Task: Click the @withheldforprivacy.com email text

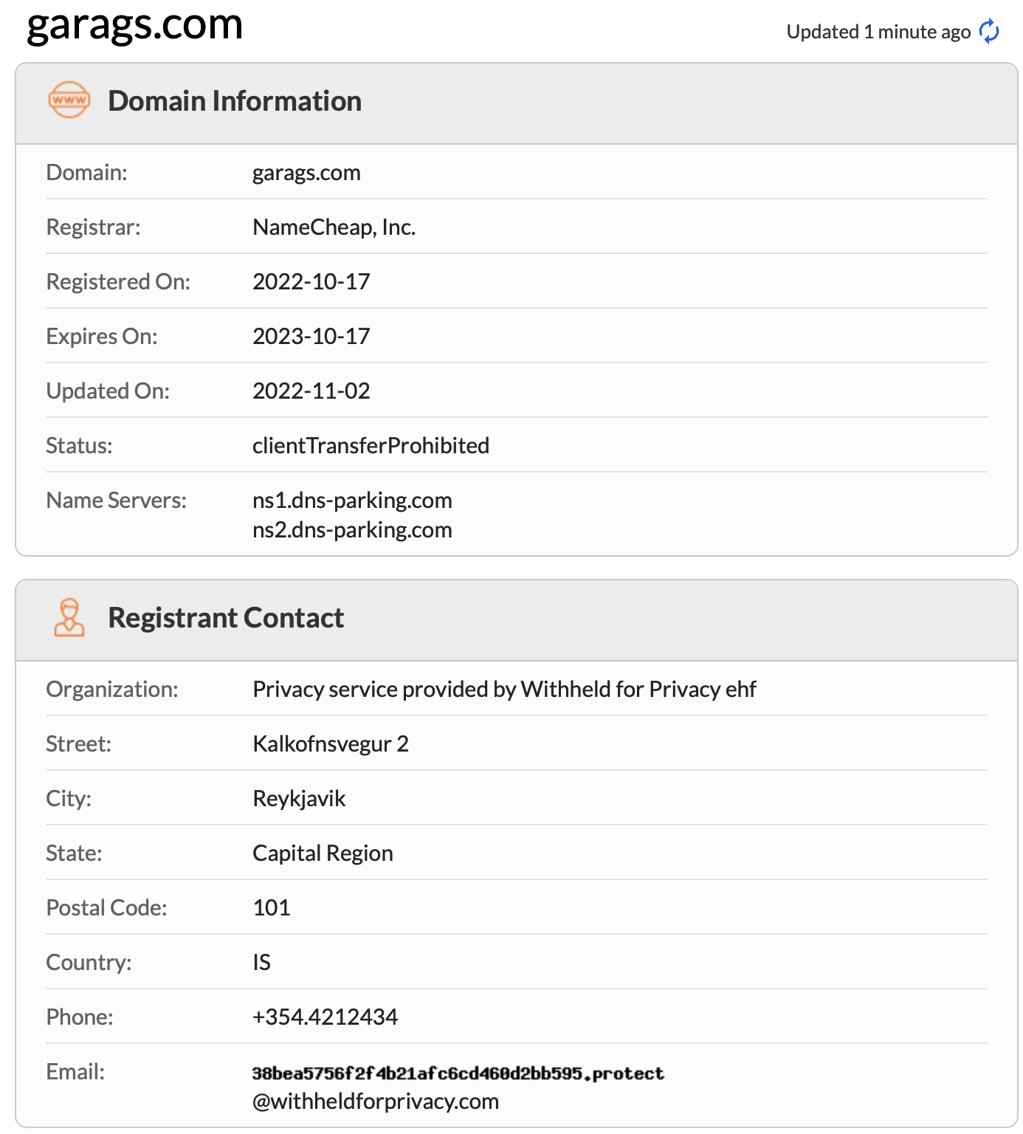Action: [x=376, y=1102]
